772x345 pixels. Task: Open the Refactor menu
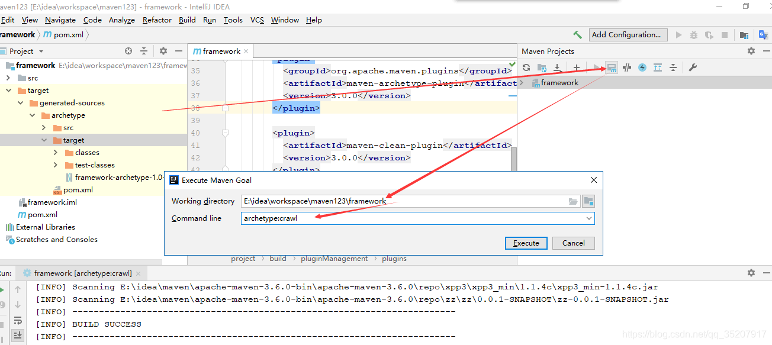pyautogui.click(x=157, y=20)
